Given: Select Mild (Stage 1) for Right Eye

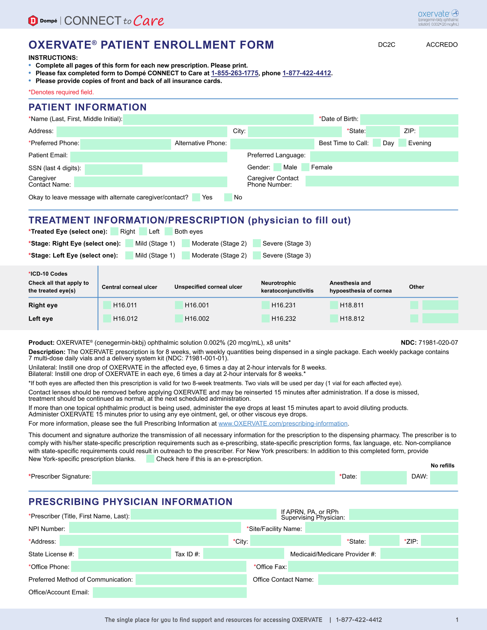Looking at the screenshot, I should tap(129, 243).
